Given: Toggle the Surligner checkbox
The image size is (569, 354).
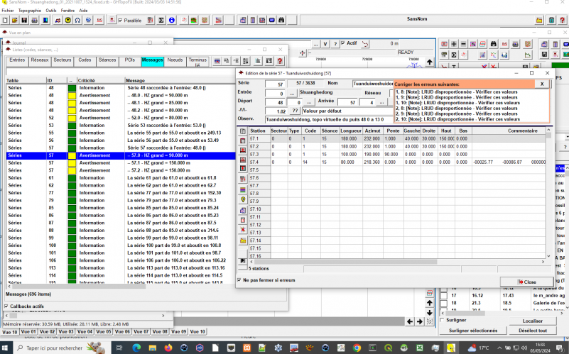Looking at the screenshot, I should pos(442,320).
